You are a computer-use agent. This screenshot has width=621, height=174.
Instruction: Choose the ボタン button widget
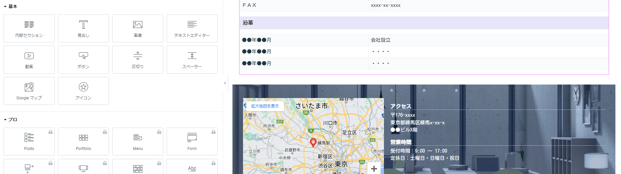coord(83,60)
